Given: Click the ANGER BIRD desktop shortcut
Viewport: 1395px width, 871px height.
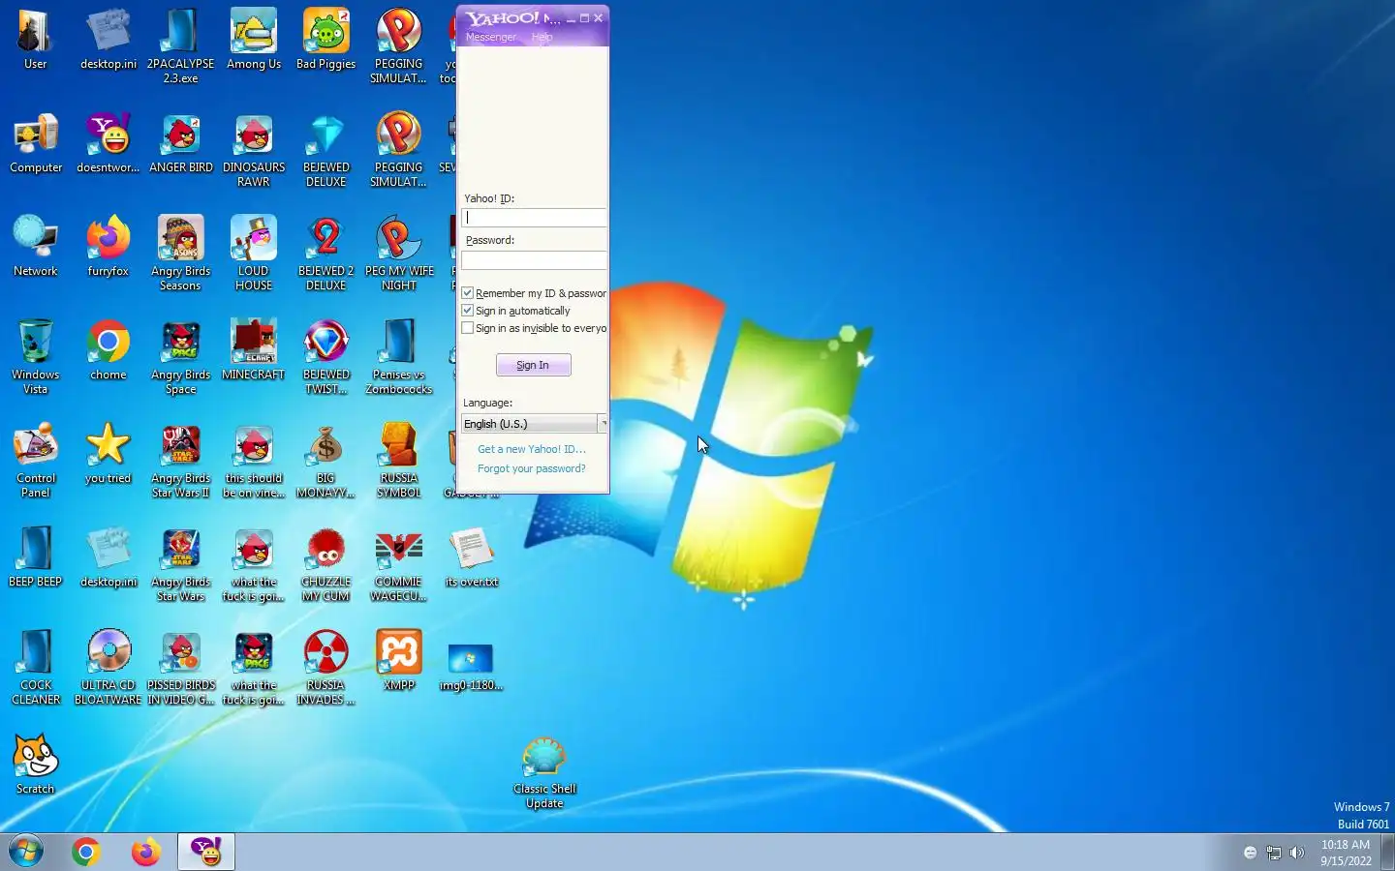Looking at the screenshot, I should pos(181,143).
